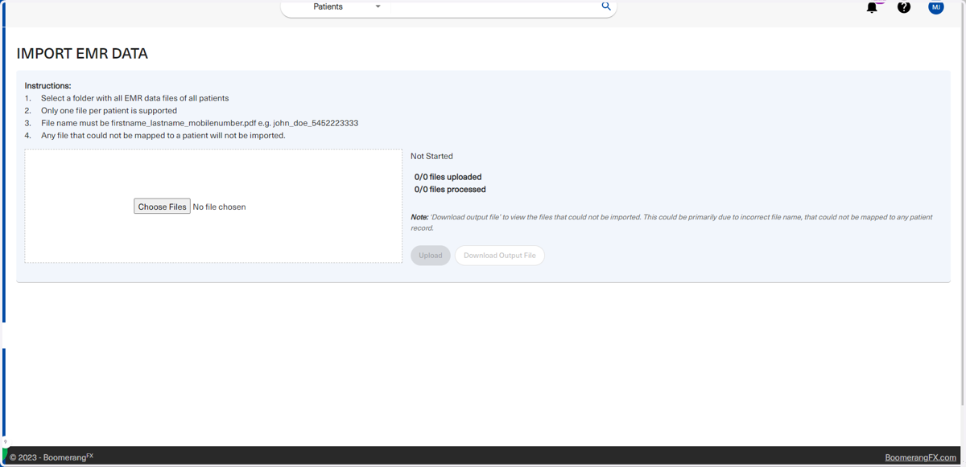
Task: Focus the top search input field
Action: point(493,6)
